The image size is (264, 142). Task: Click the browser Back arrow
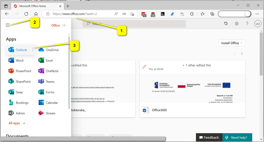pyautogui.click(x=7, y=14)
